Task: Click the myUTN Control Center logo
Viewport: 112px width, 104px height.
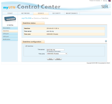Action: [x=32, y=7]
